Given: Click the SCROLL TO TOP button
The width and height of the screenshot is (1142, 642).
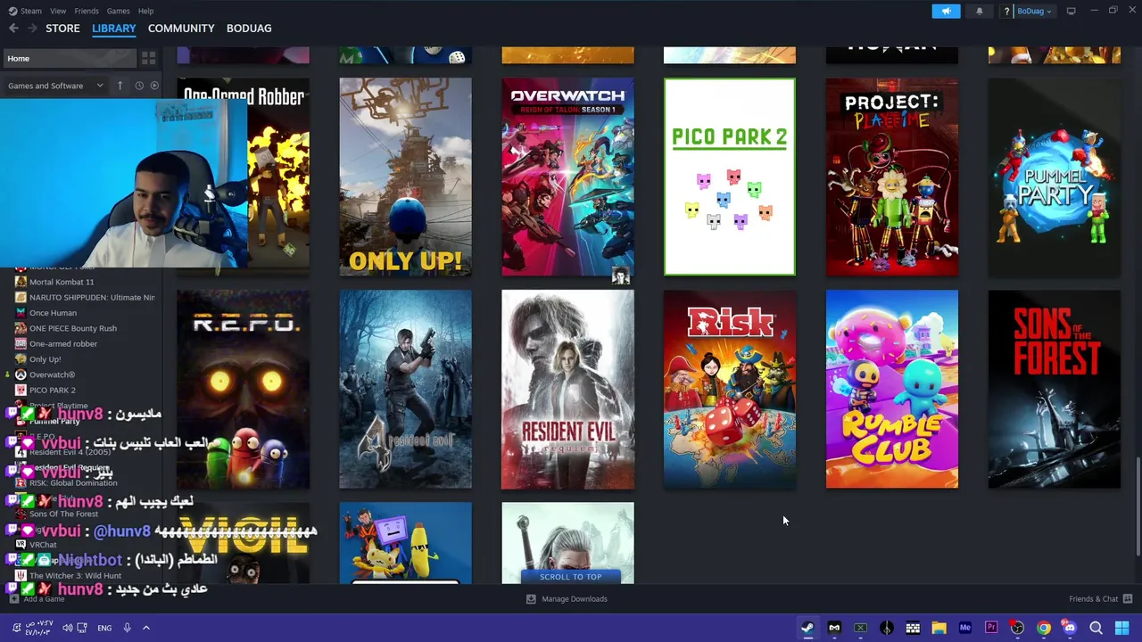Looking at the screenshot, I should [570, 577].
